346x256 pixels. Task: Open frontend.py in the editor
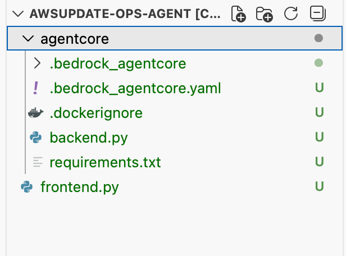click(79, 187)
